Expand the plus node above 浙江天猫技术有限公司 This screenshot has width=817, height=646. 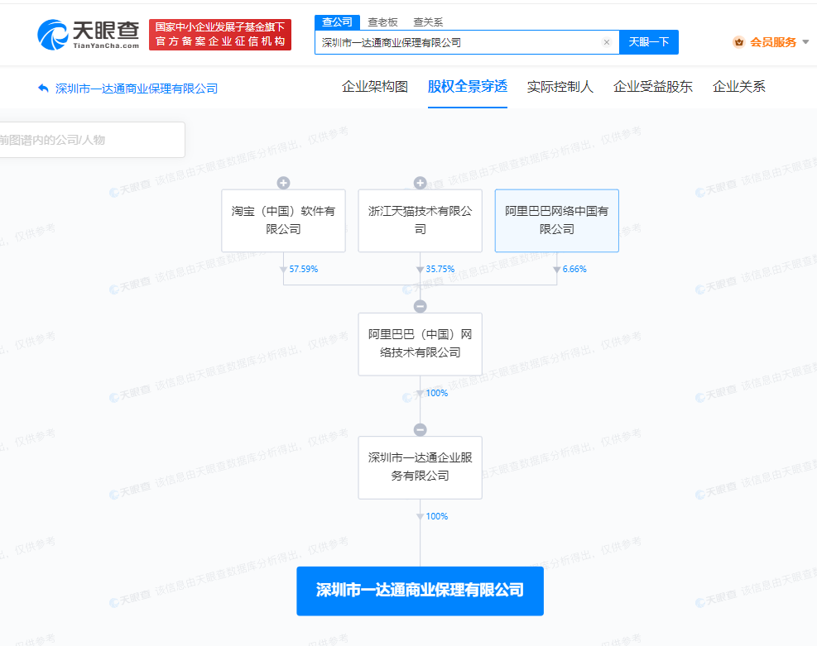click(x=420, y=183)
